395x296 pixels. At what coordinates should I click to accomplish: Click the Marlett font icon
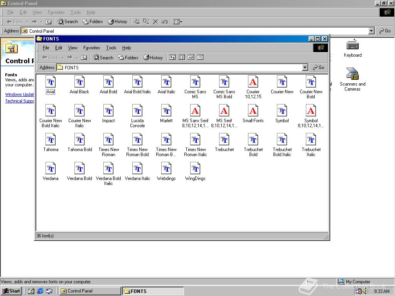(x=166, y=111)
